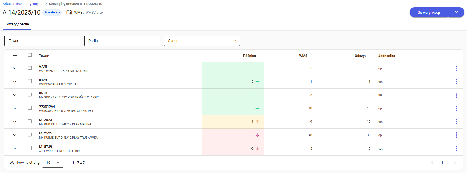Open three-dot menu for item 8474
This screenshot has width=467, height=173.
(x=456, y=82)
